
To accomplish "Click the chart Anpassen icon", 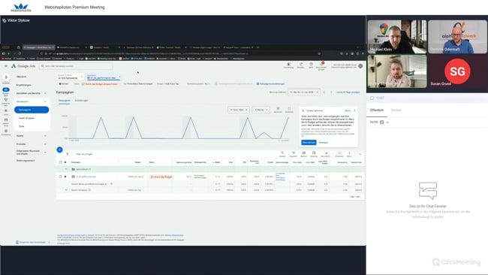I will pos(278,108).
